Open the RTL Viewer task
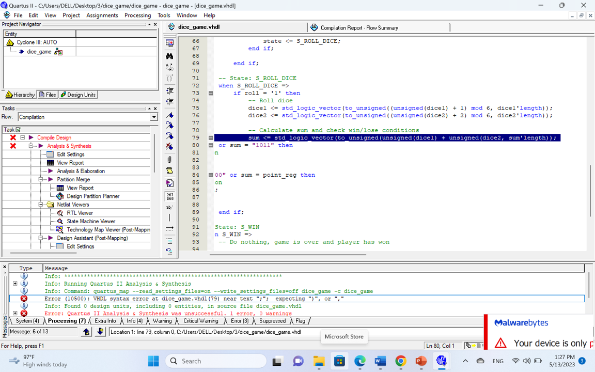595x372 pixels. click(x=80, y=213)
